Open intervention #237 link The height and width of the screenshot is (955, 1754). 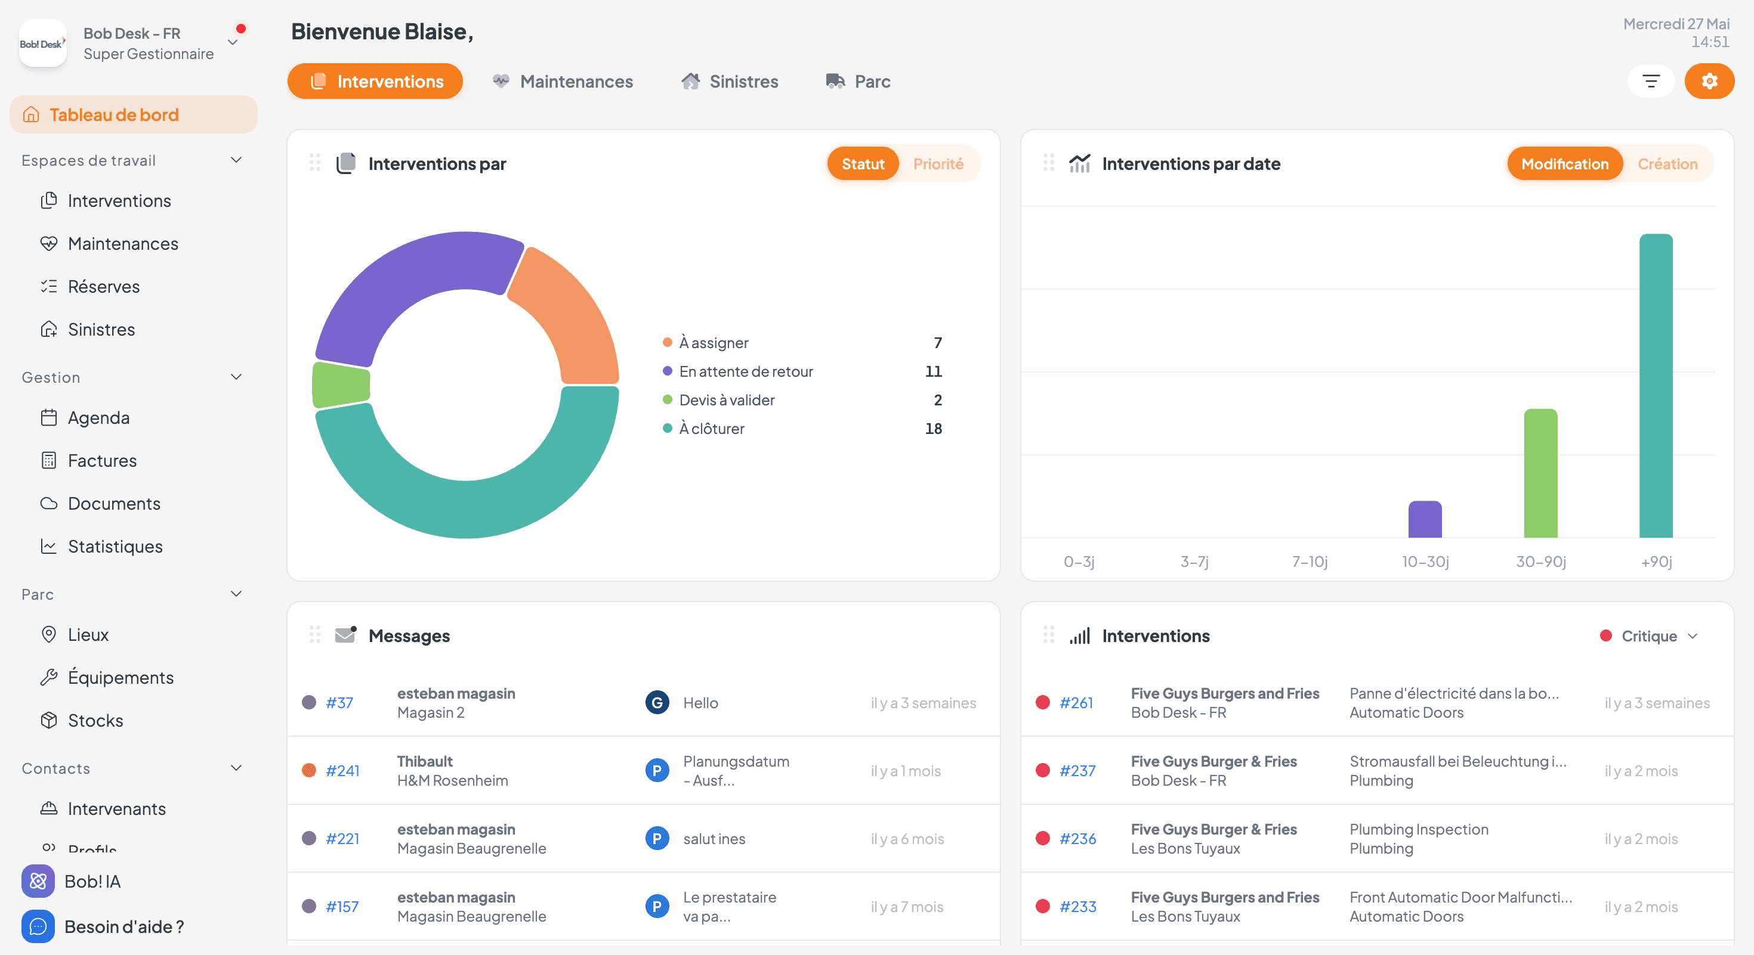tap(1077, 771)
